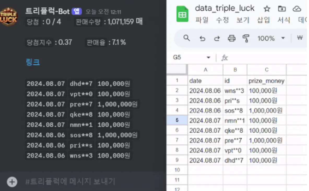Apply currency format with the ₩ icon

pos(300,38)
